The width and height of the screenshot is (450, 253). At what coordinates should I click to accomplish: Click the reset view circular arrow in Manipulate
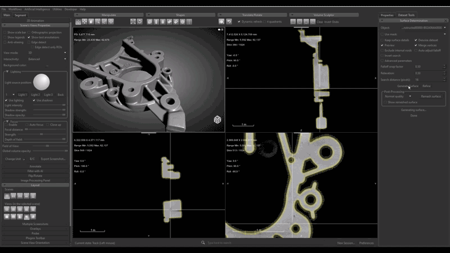(139, 21)
